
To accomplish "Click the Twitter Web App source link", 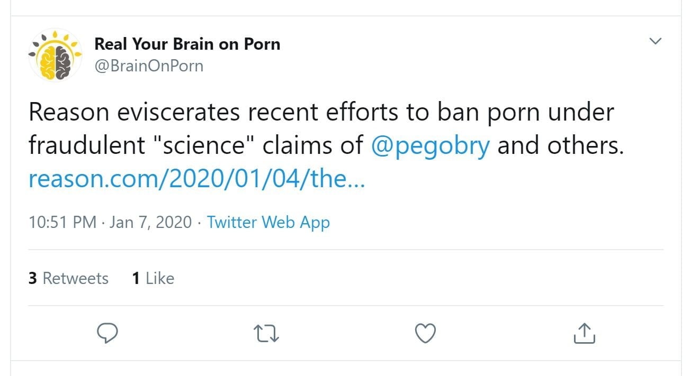I will click(268, 222).
